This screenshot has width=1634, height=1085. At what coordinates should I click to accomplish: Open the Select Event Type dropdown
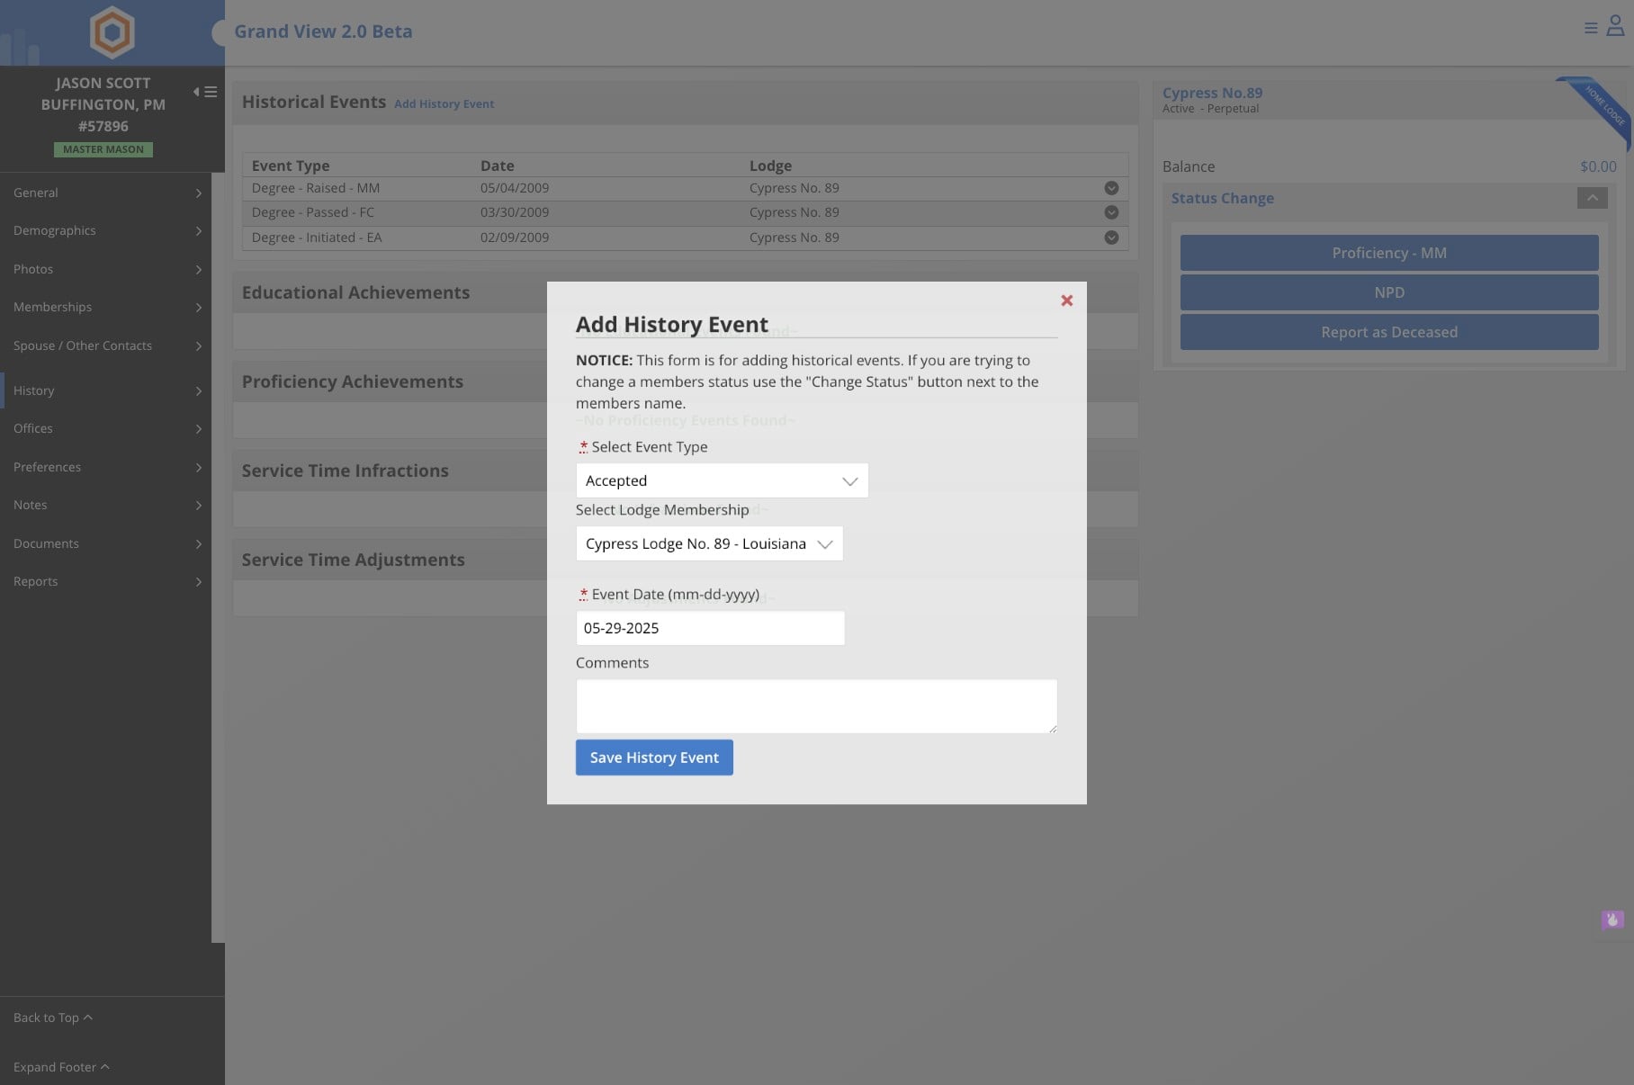point(722,480)
